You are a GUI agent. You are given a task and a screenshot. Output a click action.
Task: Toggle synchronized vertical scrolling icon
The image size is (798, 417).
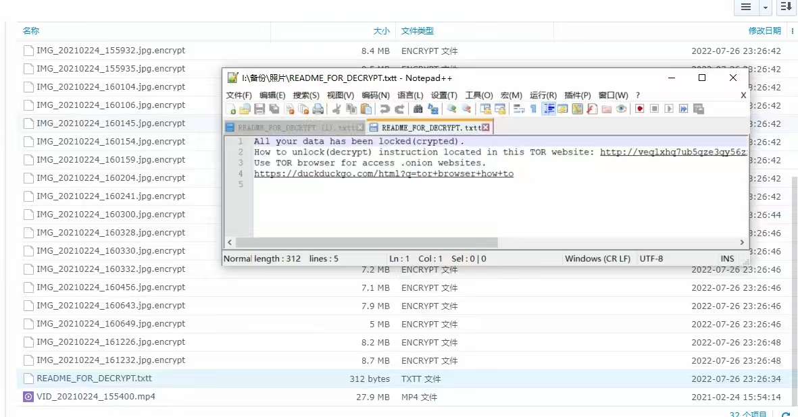(x=486, y=109)
